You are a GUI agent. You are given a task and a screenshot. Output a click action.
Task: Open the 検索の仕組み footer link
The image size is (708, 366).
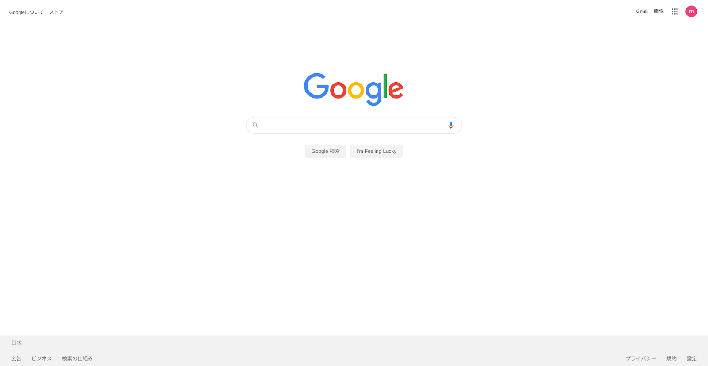(x=77, y=358)
